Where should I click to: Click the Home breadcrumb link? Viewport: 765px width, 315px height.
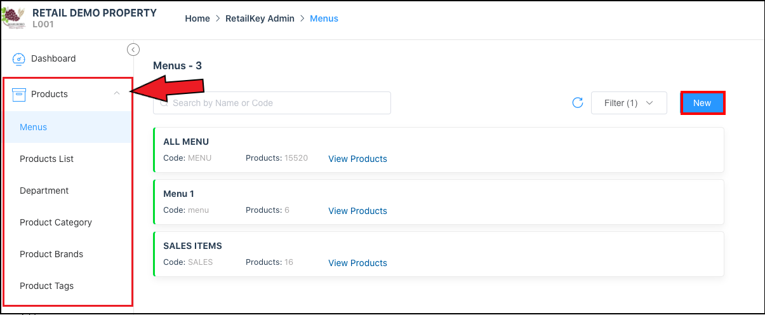(197, 18)
